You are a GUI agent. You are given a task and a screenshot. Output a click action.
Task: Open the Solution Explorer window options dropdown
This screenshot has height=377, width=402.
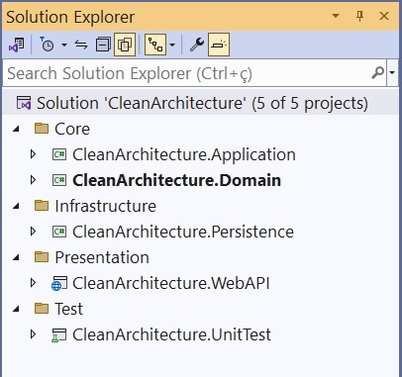336,16
